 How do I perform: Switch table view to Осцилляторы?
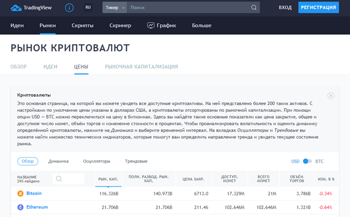[96, 161]
